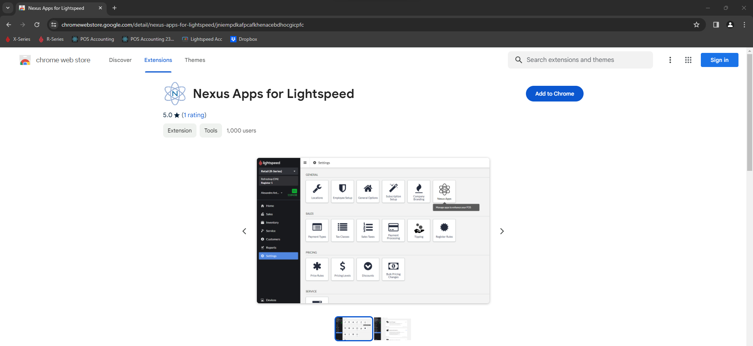Click the search magnifier icon

coord(518,60)
